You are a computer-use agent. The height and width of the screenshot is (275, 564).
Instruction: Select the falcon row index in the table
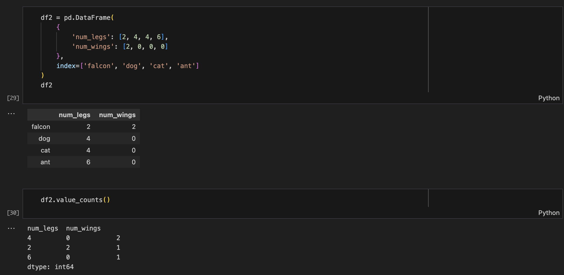coord(41,127)
